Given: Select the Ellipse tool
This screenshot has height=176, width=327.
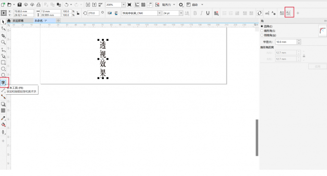Looking at the screenshot, I should coord(3,69).
